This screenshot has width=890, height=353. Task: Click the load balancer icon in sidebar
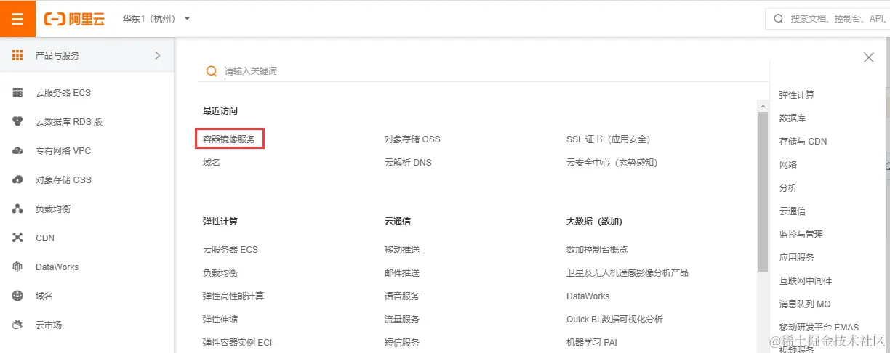click(17, 208)
